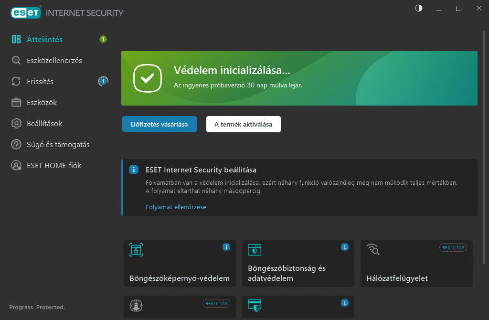Click the refresh arrows icon beside Frissítés
Screen dimensions: 489x320
(x=16, y=81)
